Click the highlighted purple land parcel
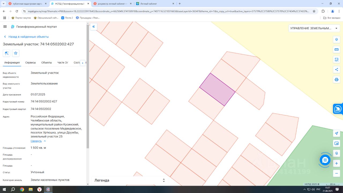The width and height of the screenshot is (343, 193). coord(217,90)
